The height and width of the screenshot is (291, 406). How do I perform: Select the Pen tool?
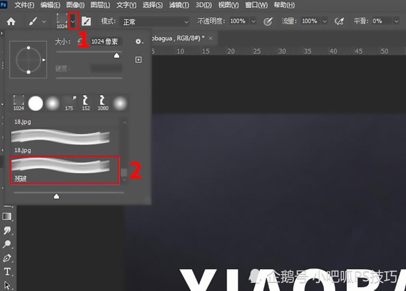tap(7, 258)
